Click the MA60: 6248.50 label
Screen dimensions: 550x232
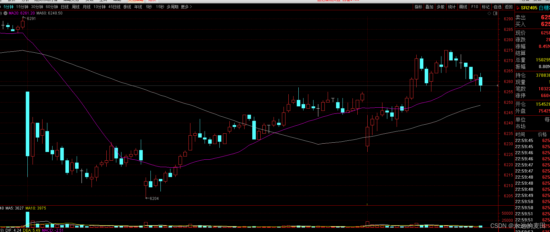click(x=49, y=13)
